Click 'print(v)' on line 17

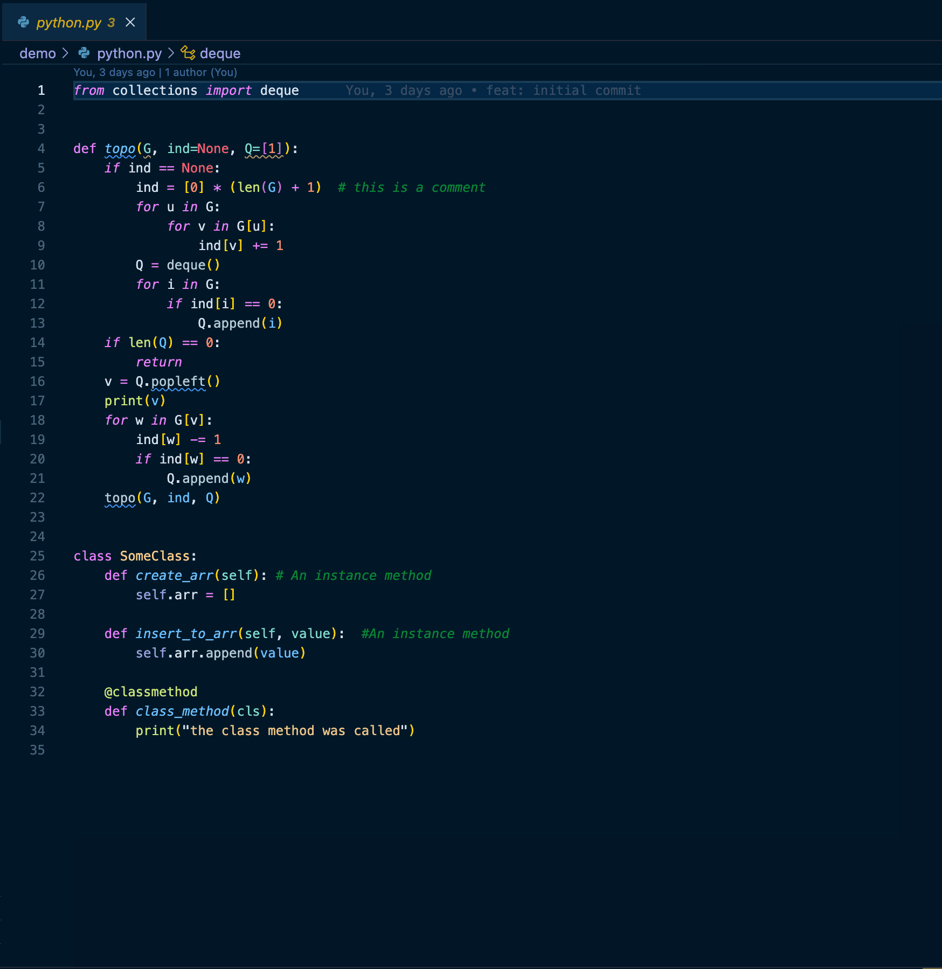135,401
